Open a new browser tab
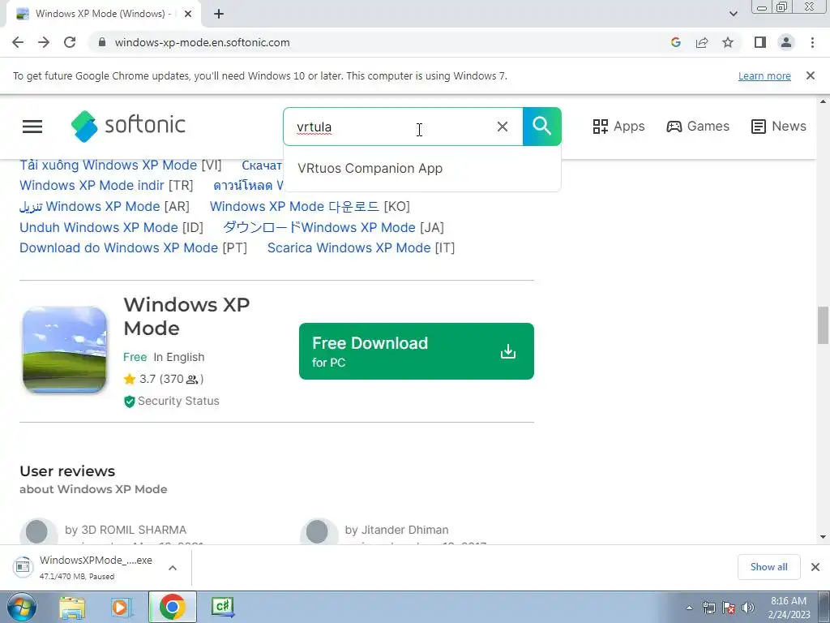 point(219,14)
